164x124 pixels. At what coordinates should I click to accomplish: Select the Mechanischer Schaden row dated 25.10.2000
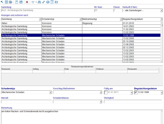(x=81, y=41)
